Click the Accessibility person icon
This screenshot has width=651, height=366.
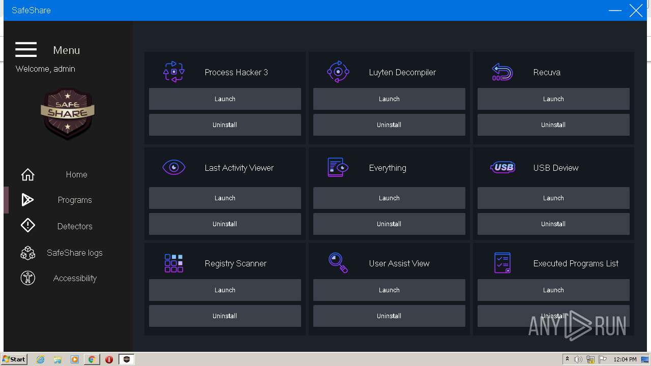27,278
